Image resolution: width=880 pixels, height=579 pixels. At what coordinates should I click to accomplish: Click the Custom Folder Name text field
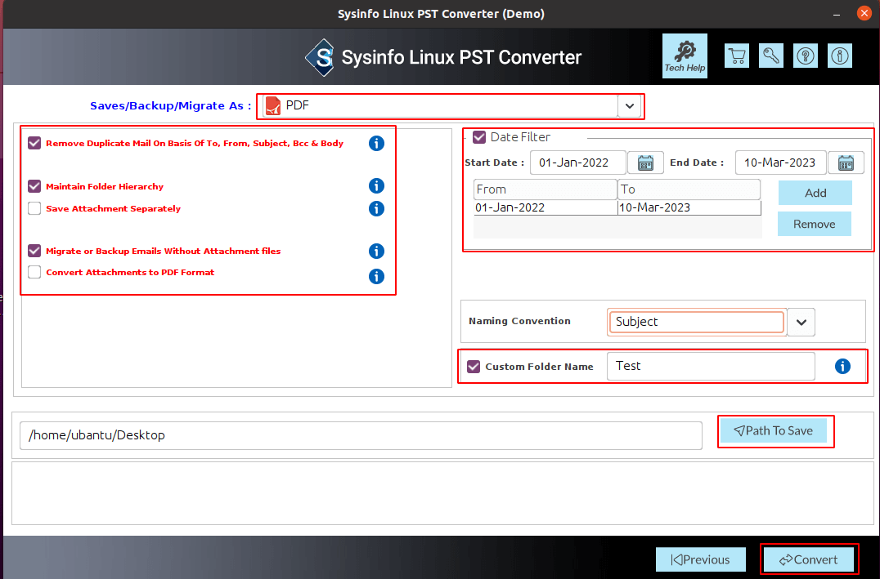click(x=710, y=366)
